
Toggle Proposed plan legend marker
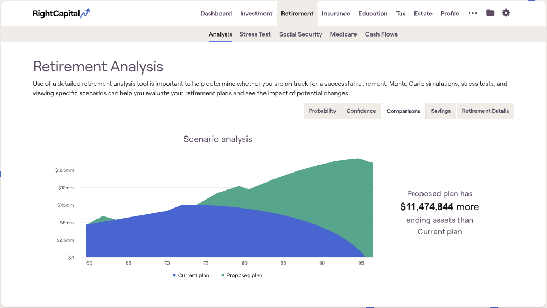(x=223, y=275)
